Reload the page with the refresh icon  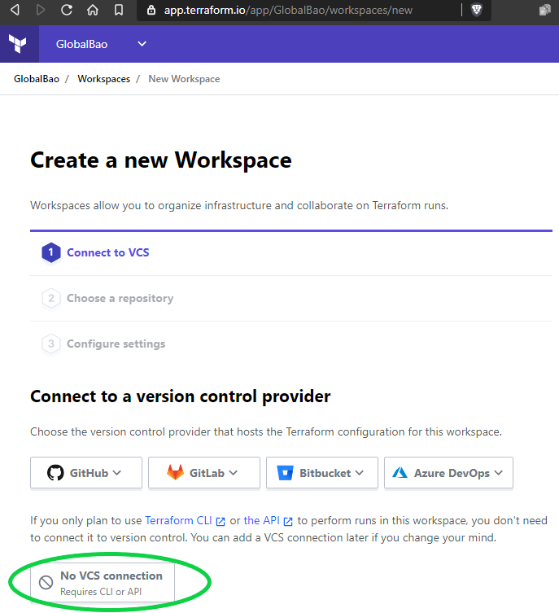[x=67, y=10]
